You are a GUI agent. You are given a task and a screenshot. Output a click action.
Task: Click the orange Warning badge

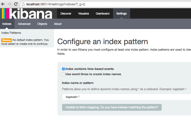pos(7,40)
